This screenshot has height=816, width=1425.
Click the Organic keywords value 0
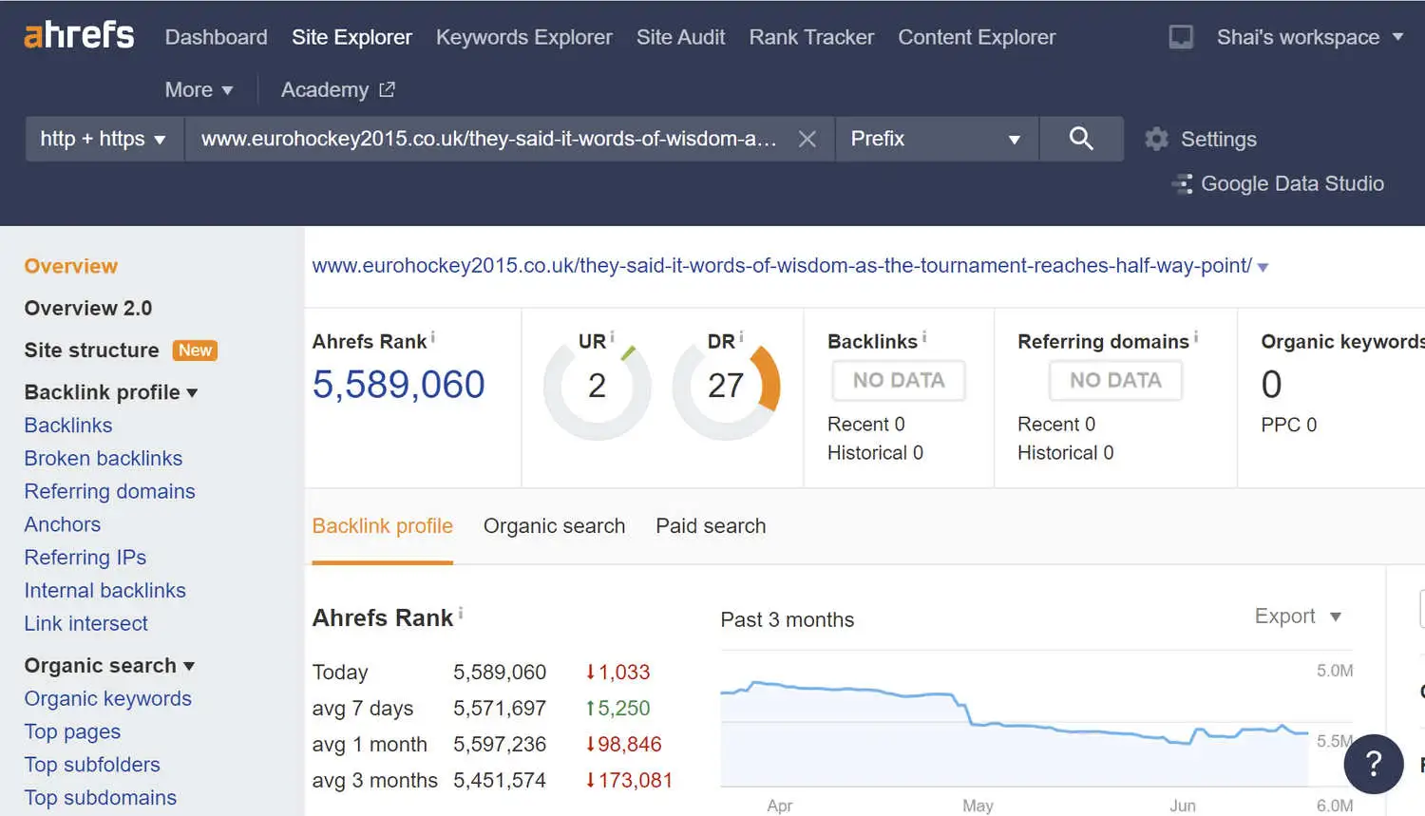(x=1271, y=385)
